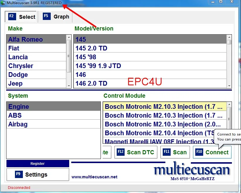Click Make list scroll up arrow
The image size is (241, 193).
(69, 37)
